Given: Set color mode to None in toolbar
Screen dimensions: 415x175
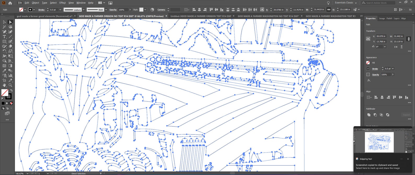Looking at the screenshot, I should (x=11, y=103).
